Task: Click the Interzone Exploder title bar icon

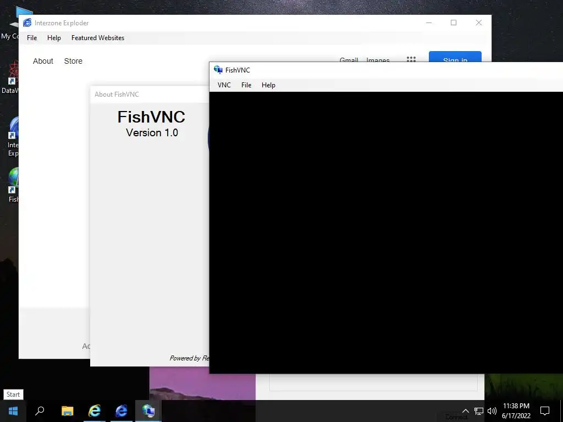Action: [27, 23]
